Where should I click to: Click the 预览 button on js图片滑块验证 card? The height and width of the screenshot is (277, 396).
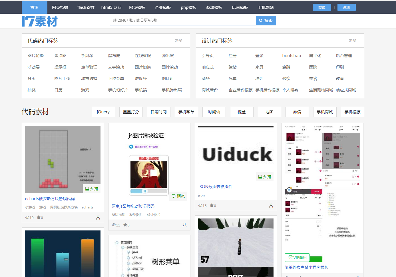click(x=178, y=196)
